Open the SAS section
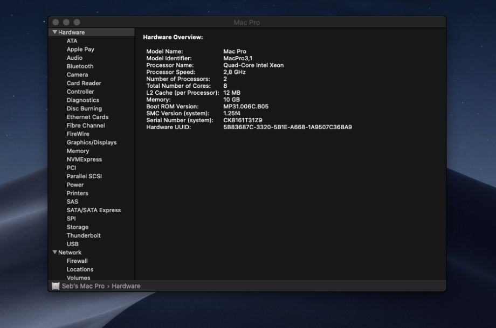Image resolution: width=496 pixels, height=328 pixels. [x=72, y=201]
